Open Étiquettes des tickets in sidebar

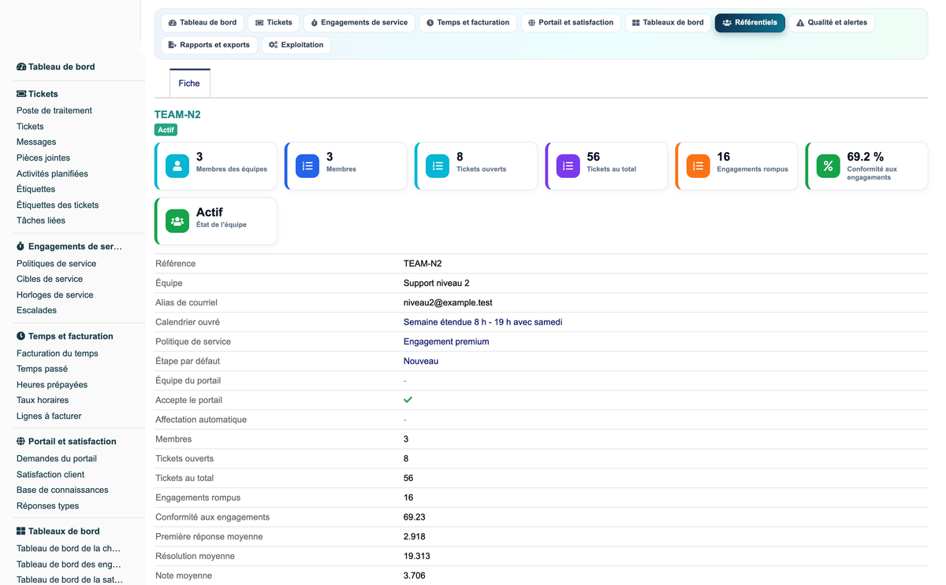point(58,205)
